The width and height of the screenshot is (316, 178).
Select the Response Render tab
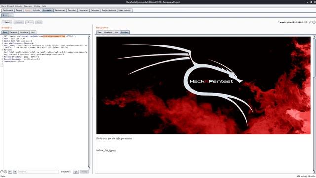(x=125, y=32)
